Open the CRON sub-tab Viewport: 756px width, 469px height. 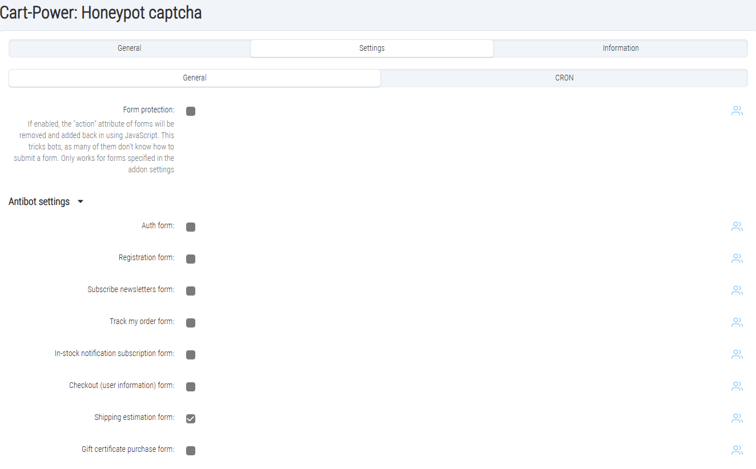click(x=564, y=78)
